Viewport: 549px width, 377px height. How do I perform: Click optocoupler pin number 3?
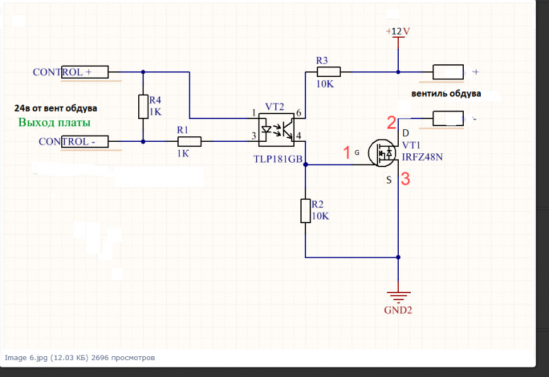coord(254,136)
